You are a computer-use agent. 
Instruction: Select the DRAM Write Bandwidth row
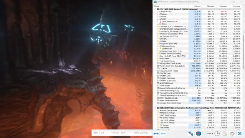(197, 100)
